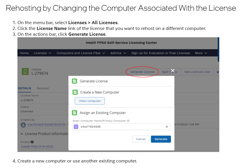Screen dimensions: 246x168
Task: Click the green License record icon
Action: (x=25, y=72)
